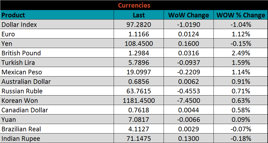The image size is (268, 143).
Task: Click the Euro last value 1.1166
Action: (139, 34)
